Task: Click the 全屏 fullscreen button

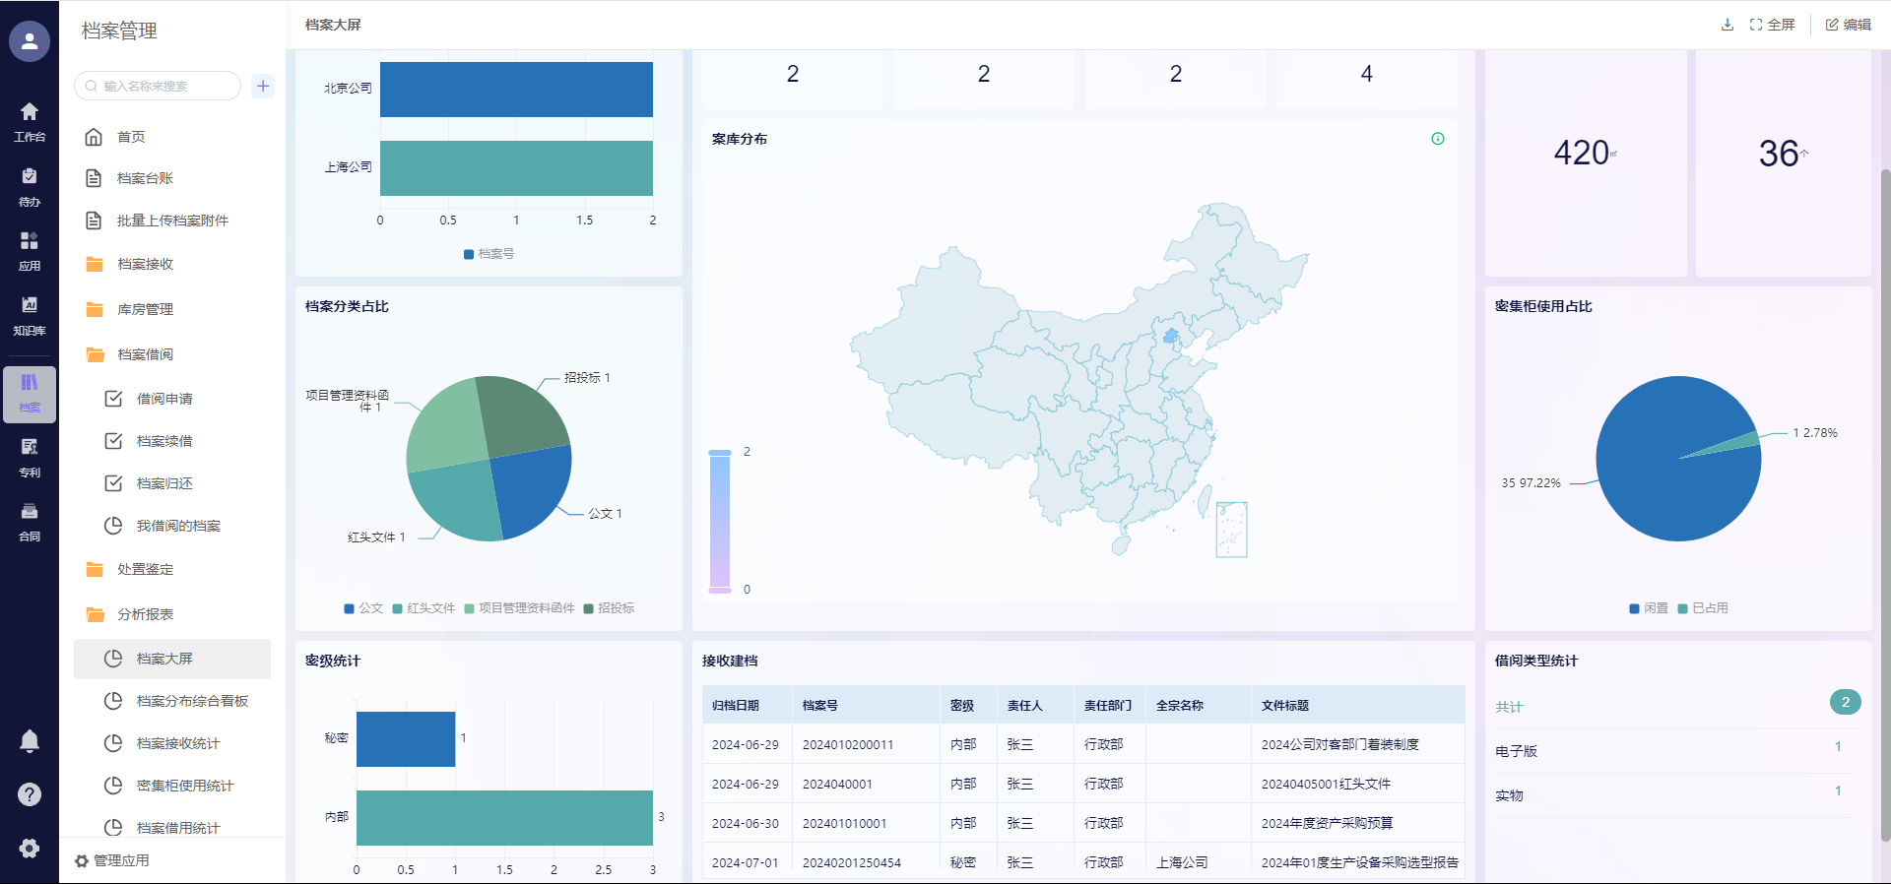Action: 1772,25
